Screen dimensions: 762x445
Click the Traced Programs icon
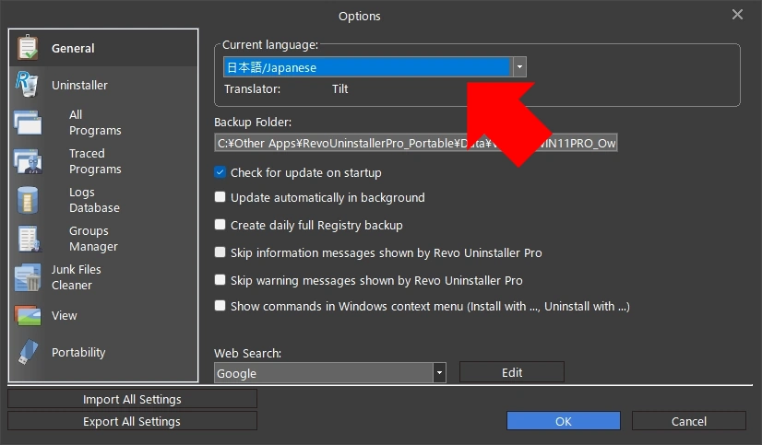click(x=28, y=161)
